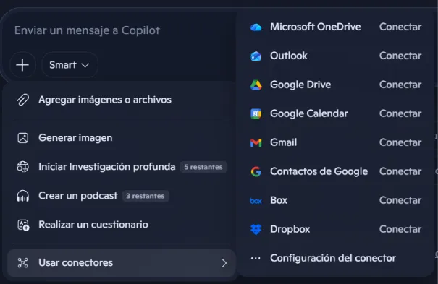The width and height of the screenshot is (438, 284).
Task: Click the 3 restantes badge
Action: pos(146,196)
